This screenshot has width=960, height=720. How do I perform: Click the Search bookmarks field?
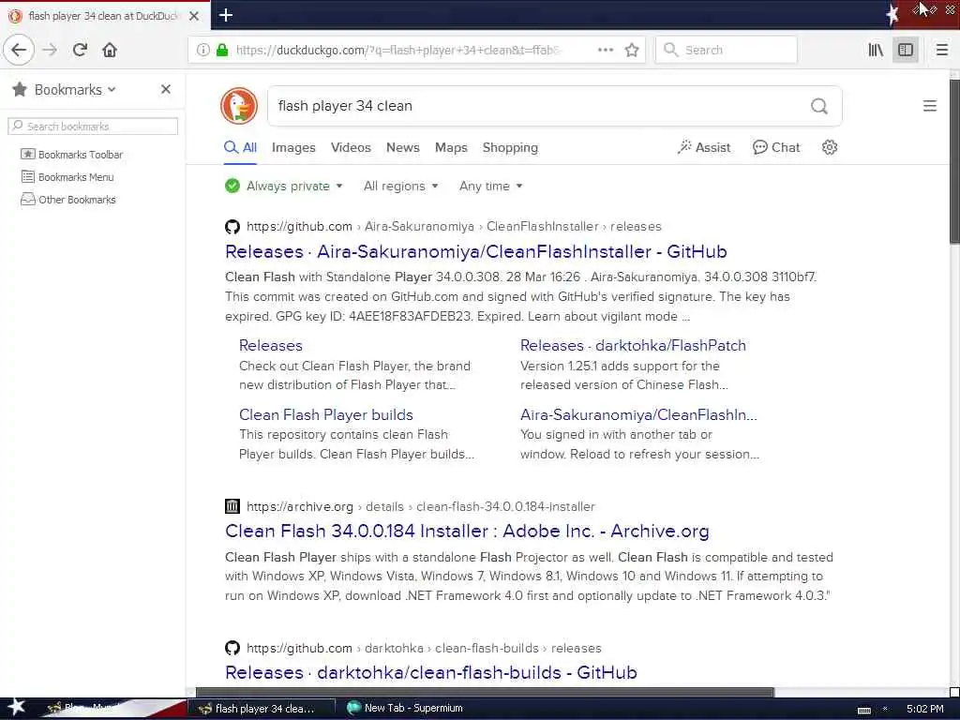(93, 127)
